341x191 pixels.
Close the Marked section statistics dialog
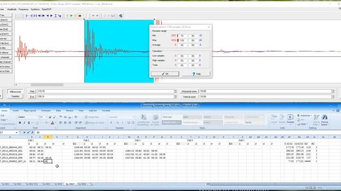tap(209, 27)
